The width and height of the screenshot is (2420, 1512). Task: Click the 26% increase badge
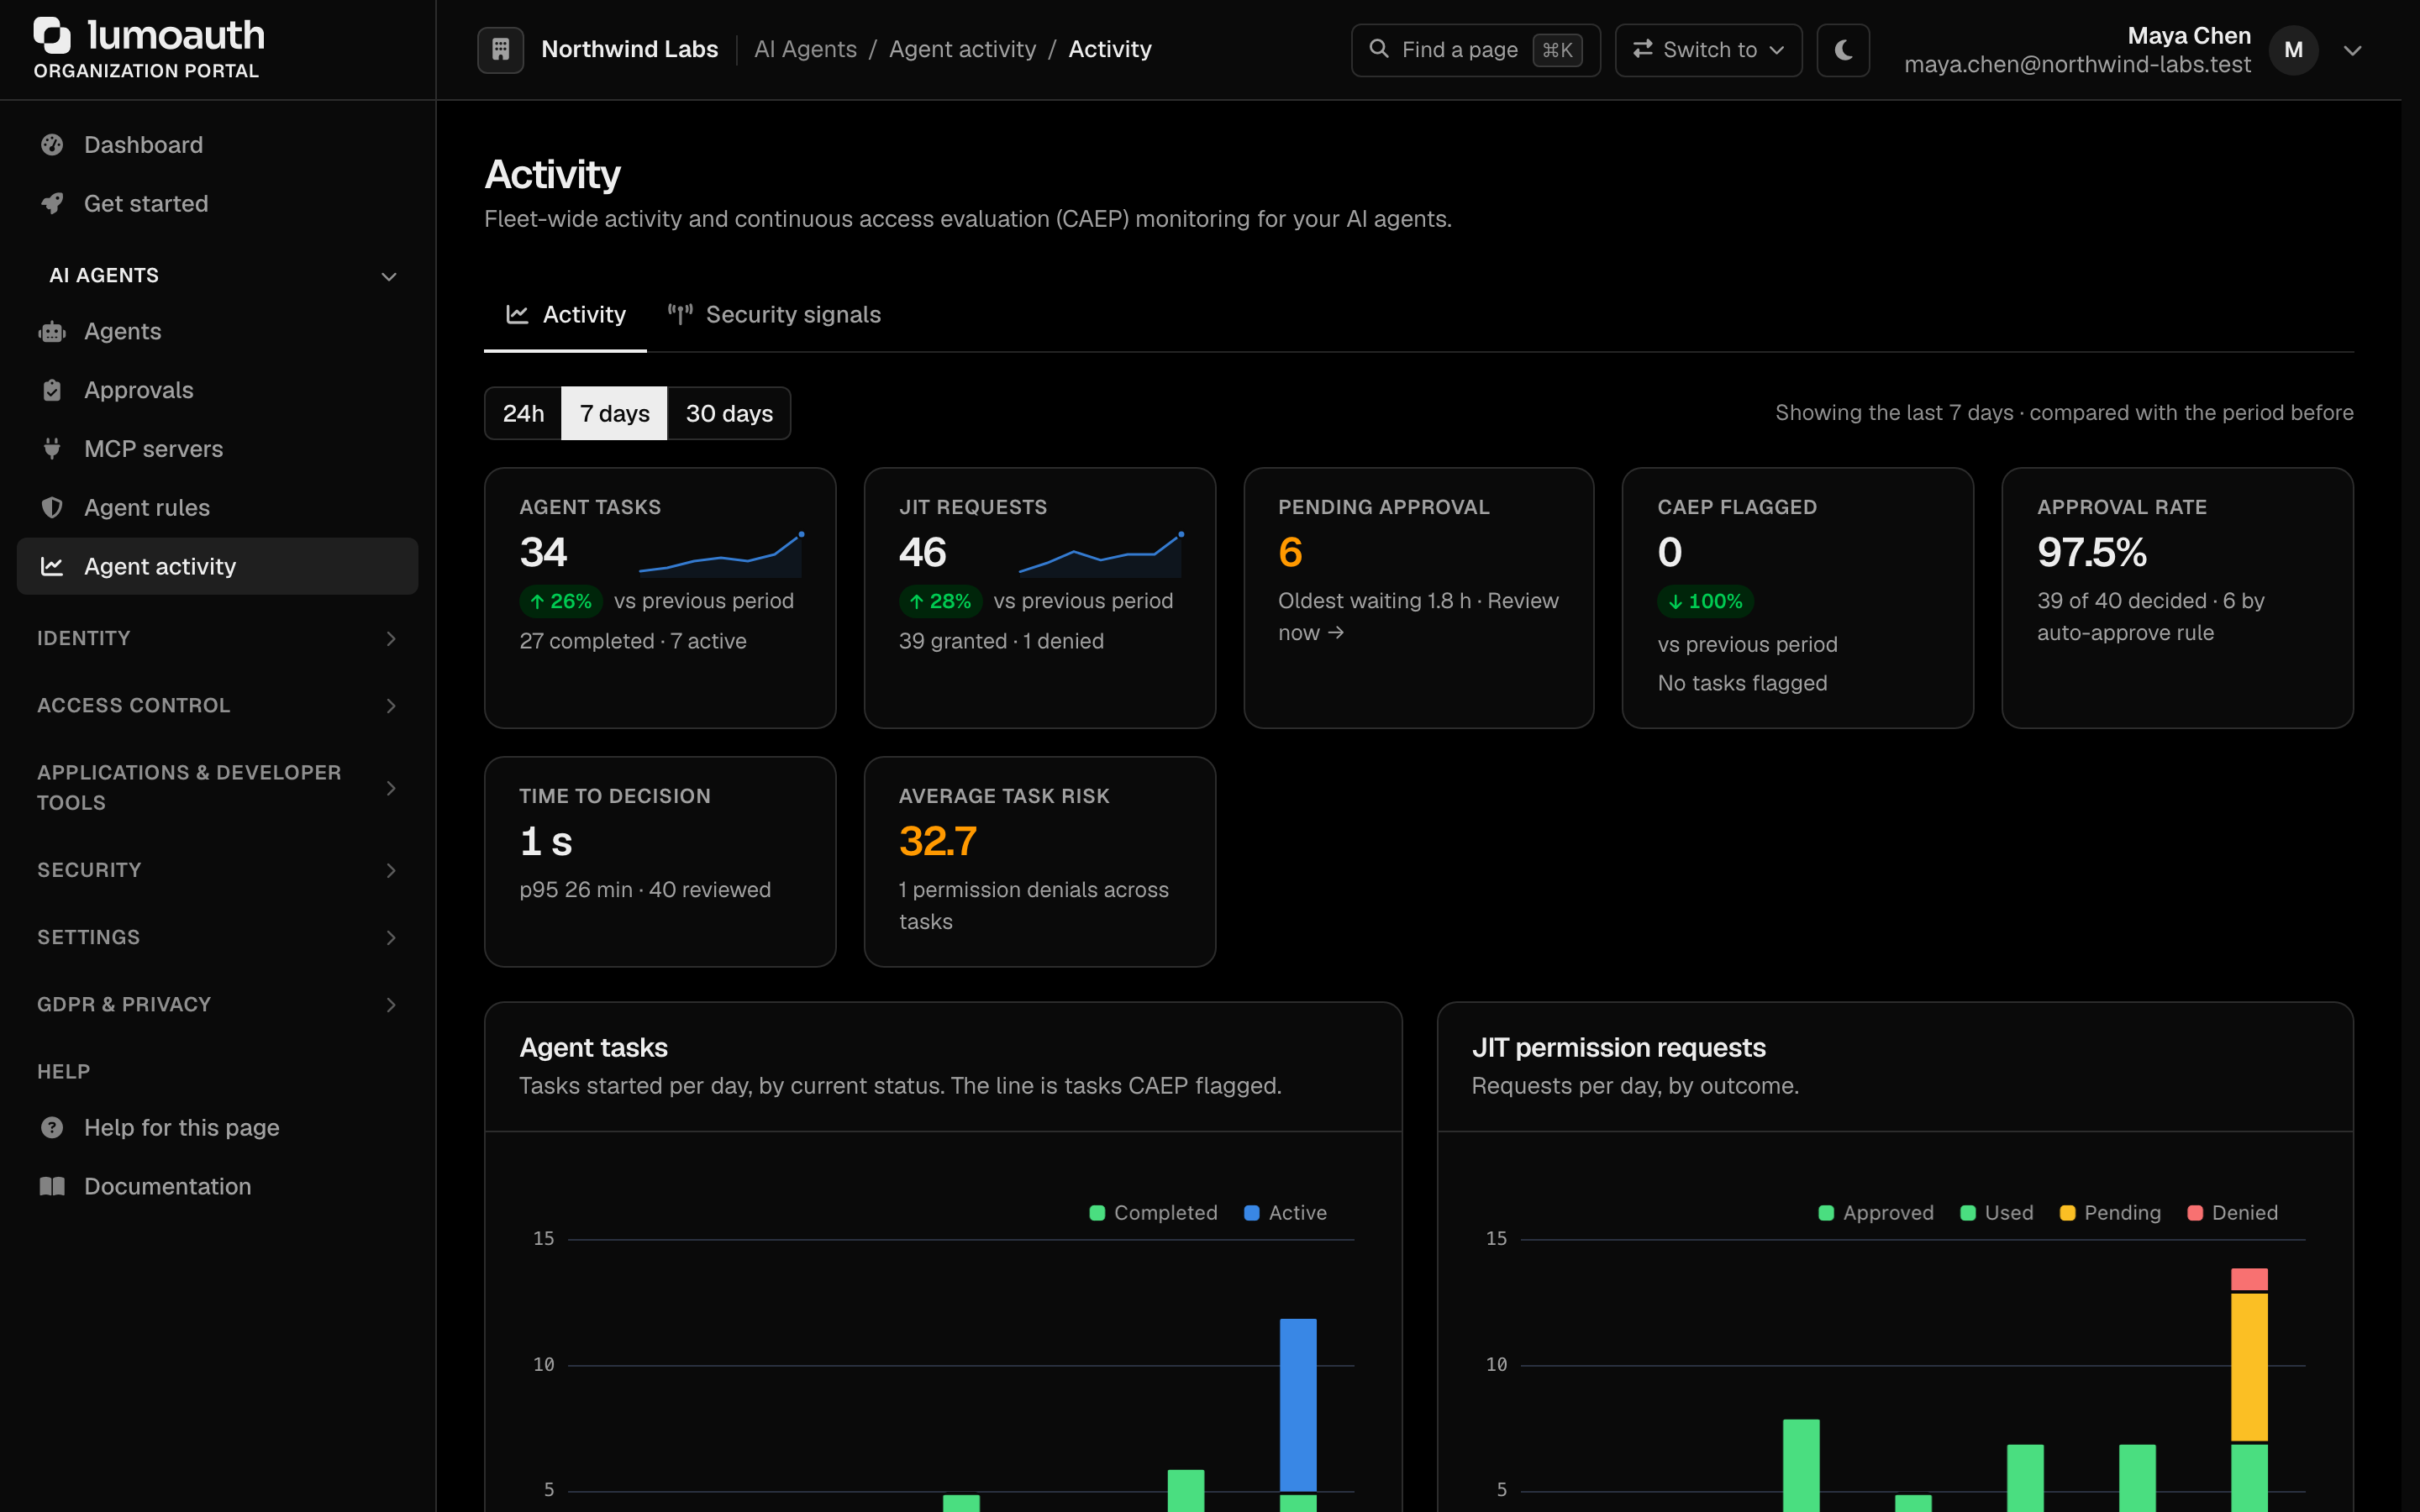tap(560, 601)
